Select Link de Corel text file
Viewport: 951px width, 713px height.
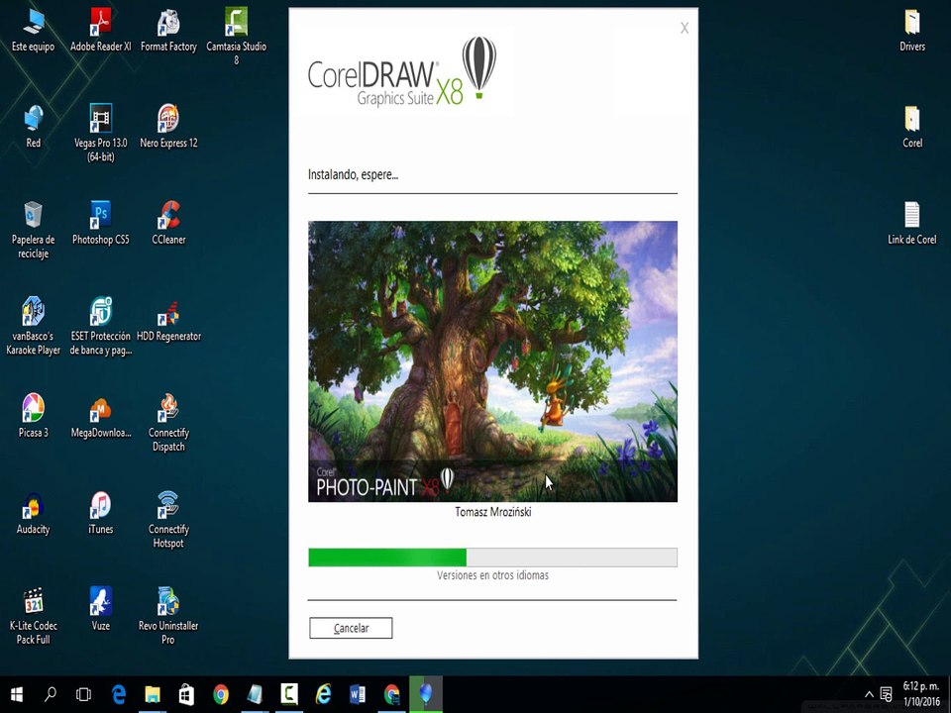click(912, 223)
